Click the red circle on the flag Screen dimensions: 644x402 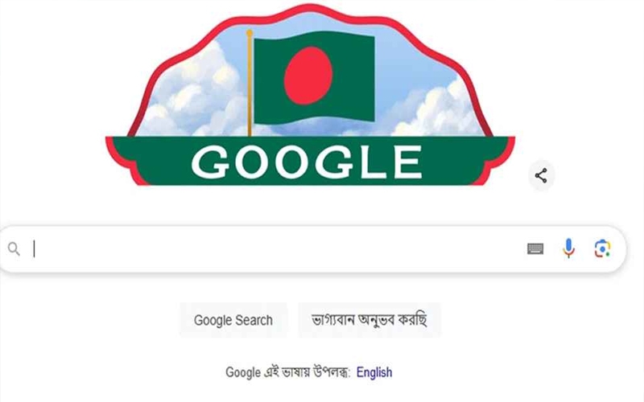(x=308, y=76)
